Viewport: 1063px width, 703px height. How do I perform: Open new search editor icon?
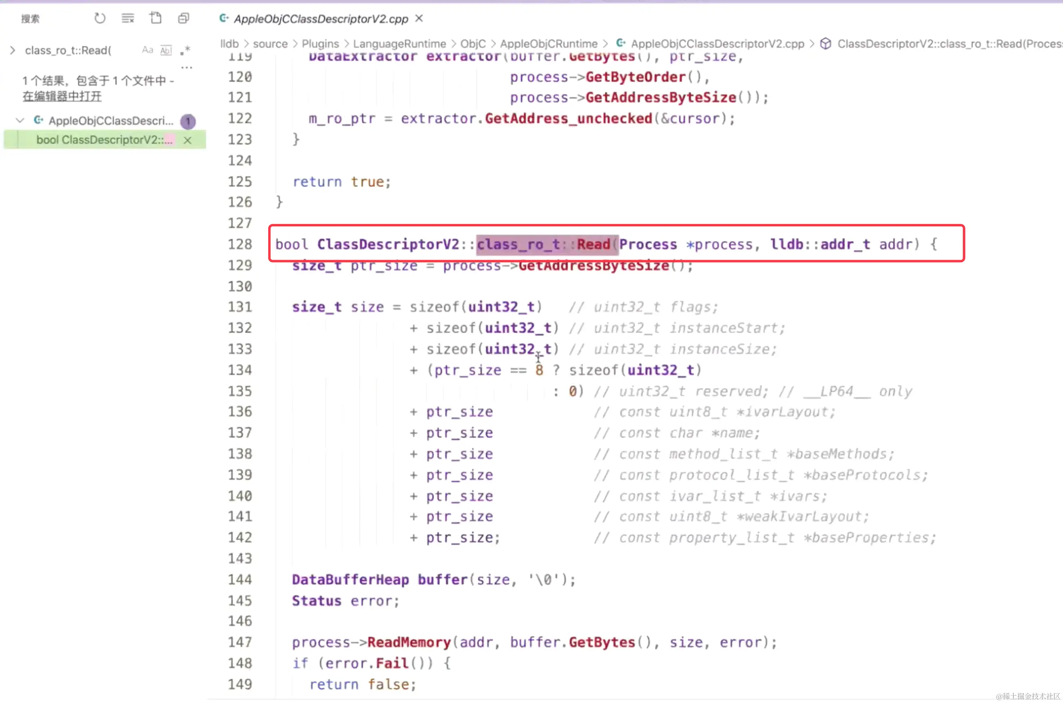155,19
